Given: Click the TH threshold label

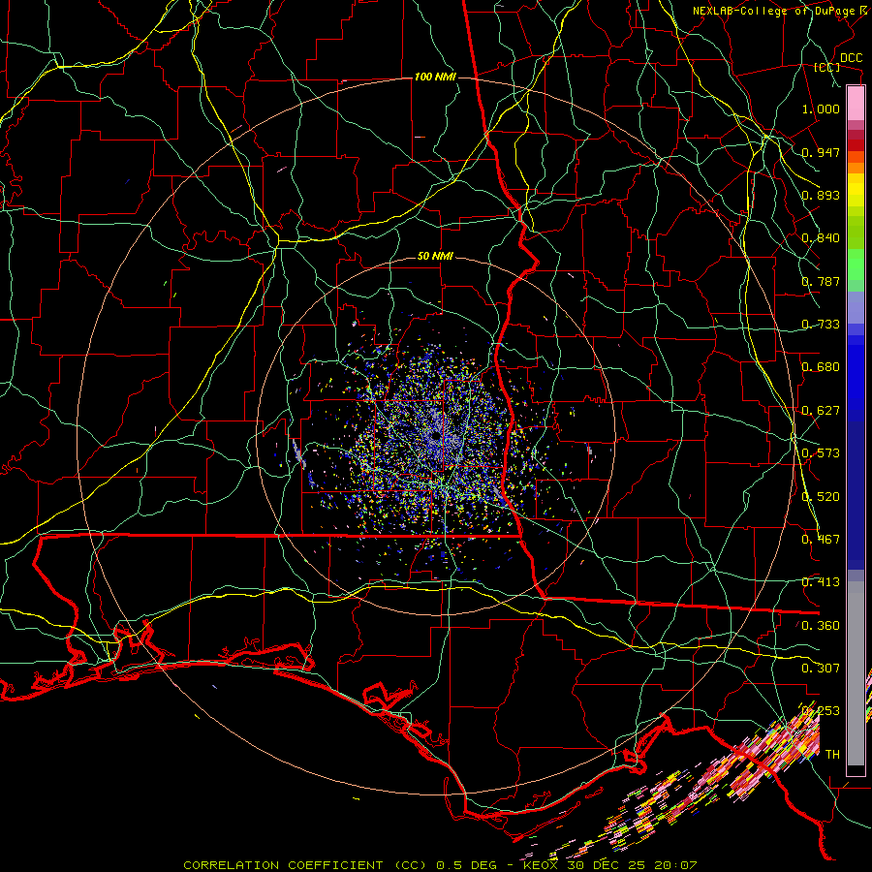Looking at the screenshot, I should pos(832,755).
